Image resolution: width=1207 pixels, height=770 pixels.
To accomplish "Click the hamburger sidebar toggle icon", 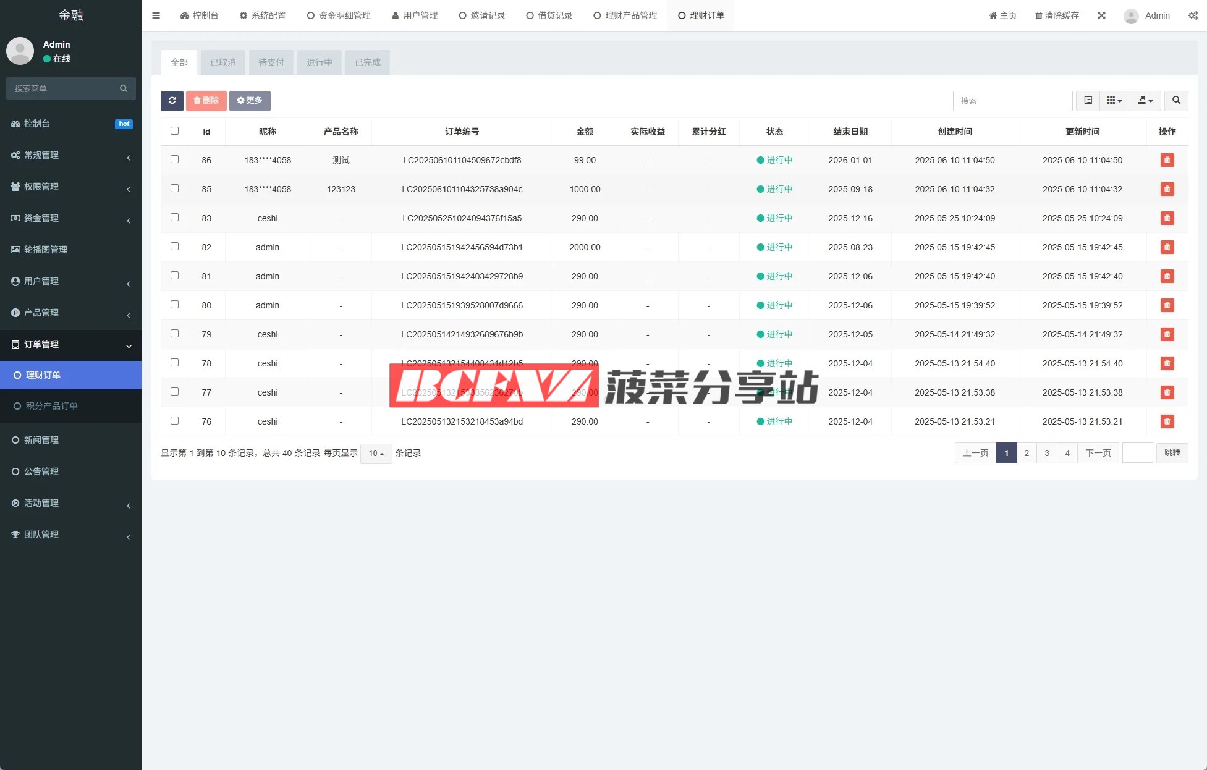I will click(156, 15).
